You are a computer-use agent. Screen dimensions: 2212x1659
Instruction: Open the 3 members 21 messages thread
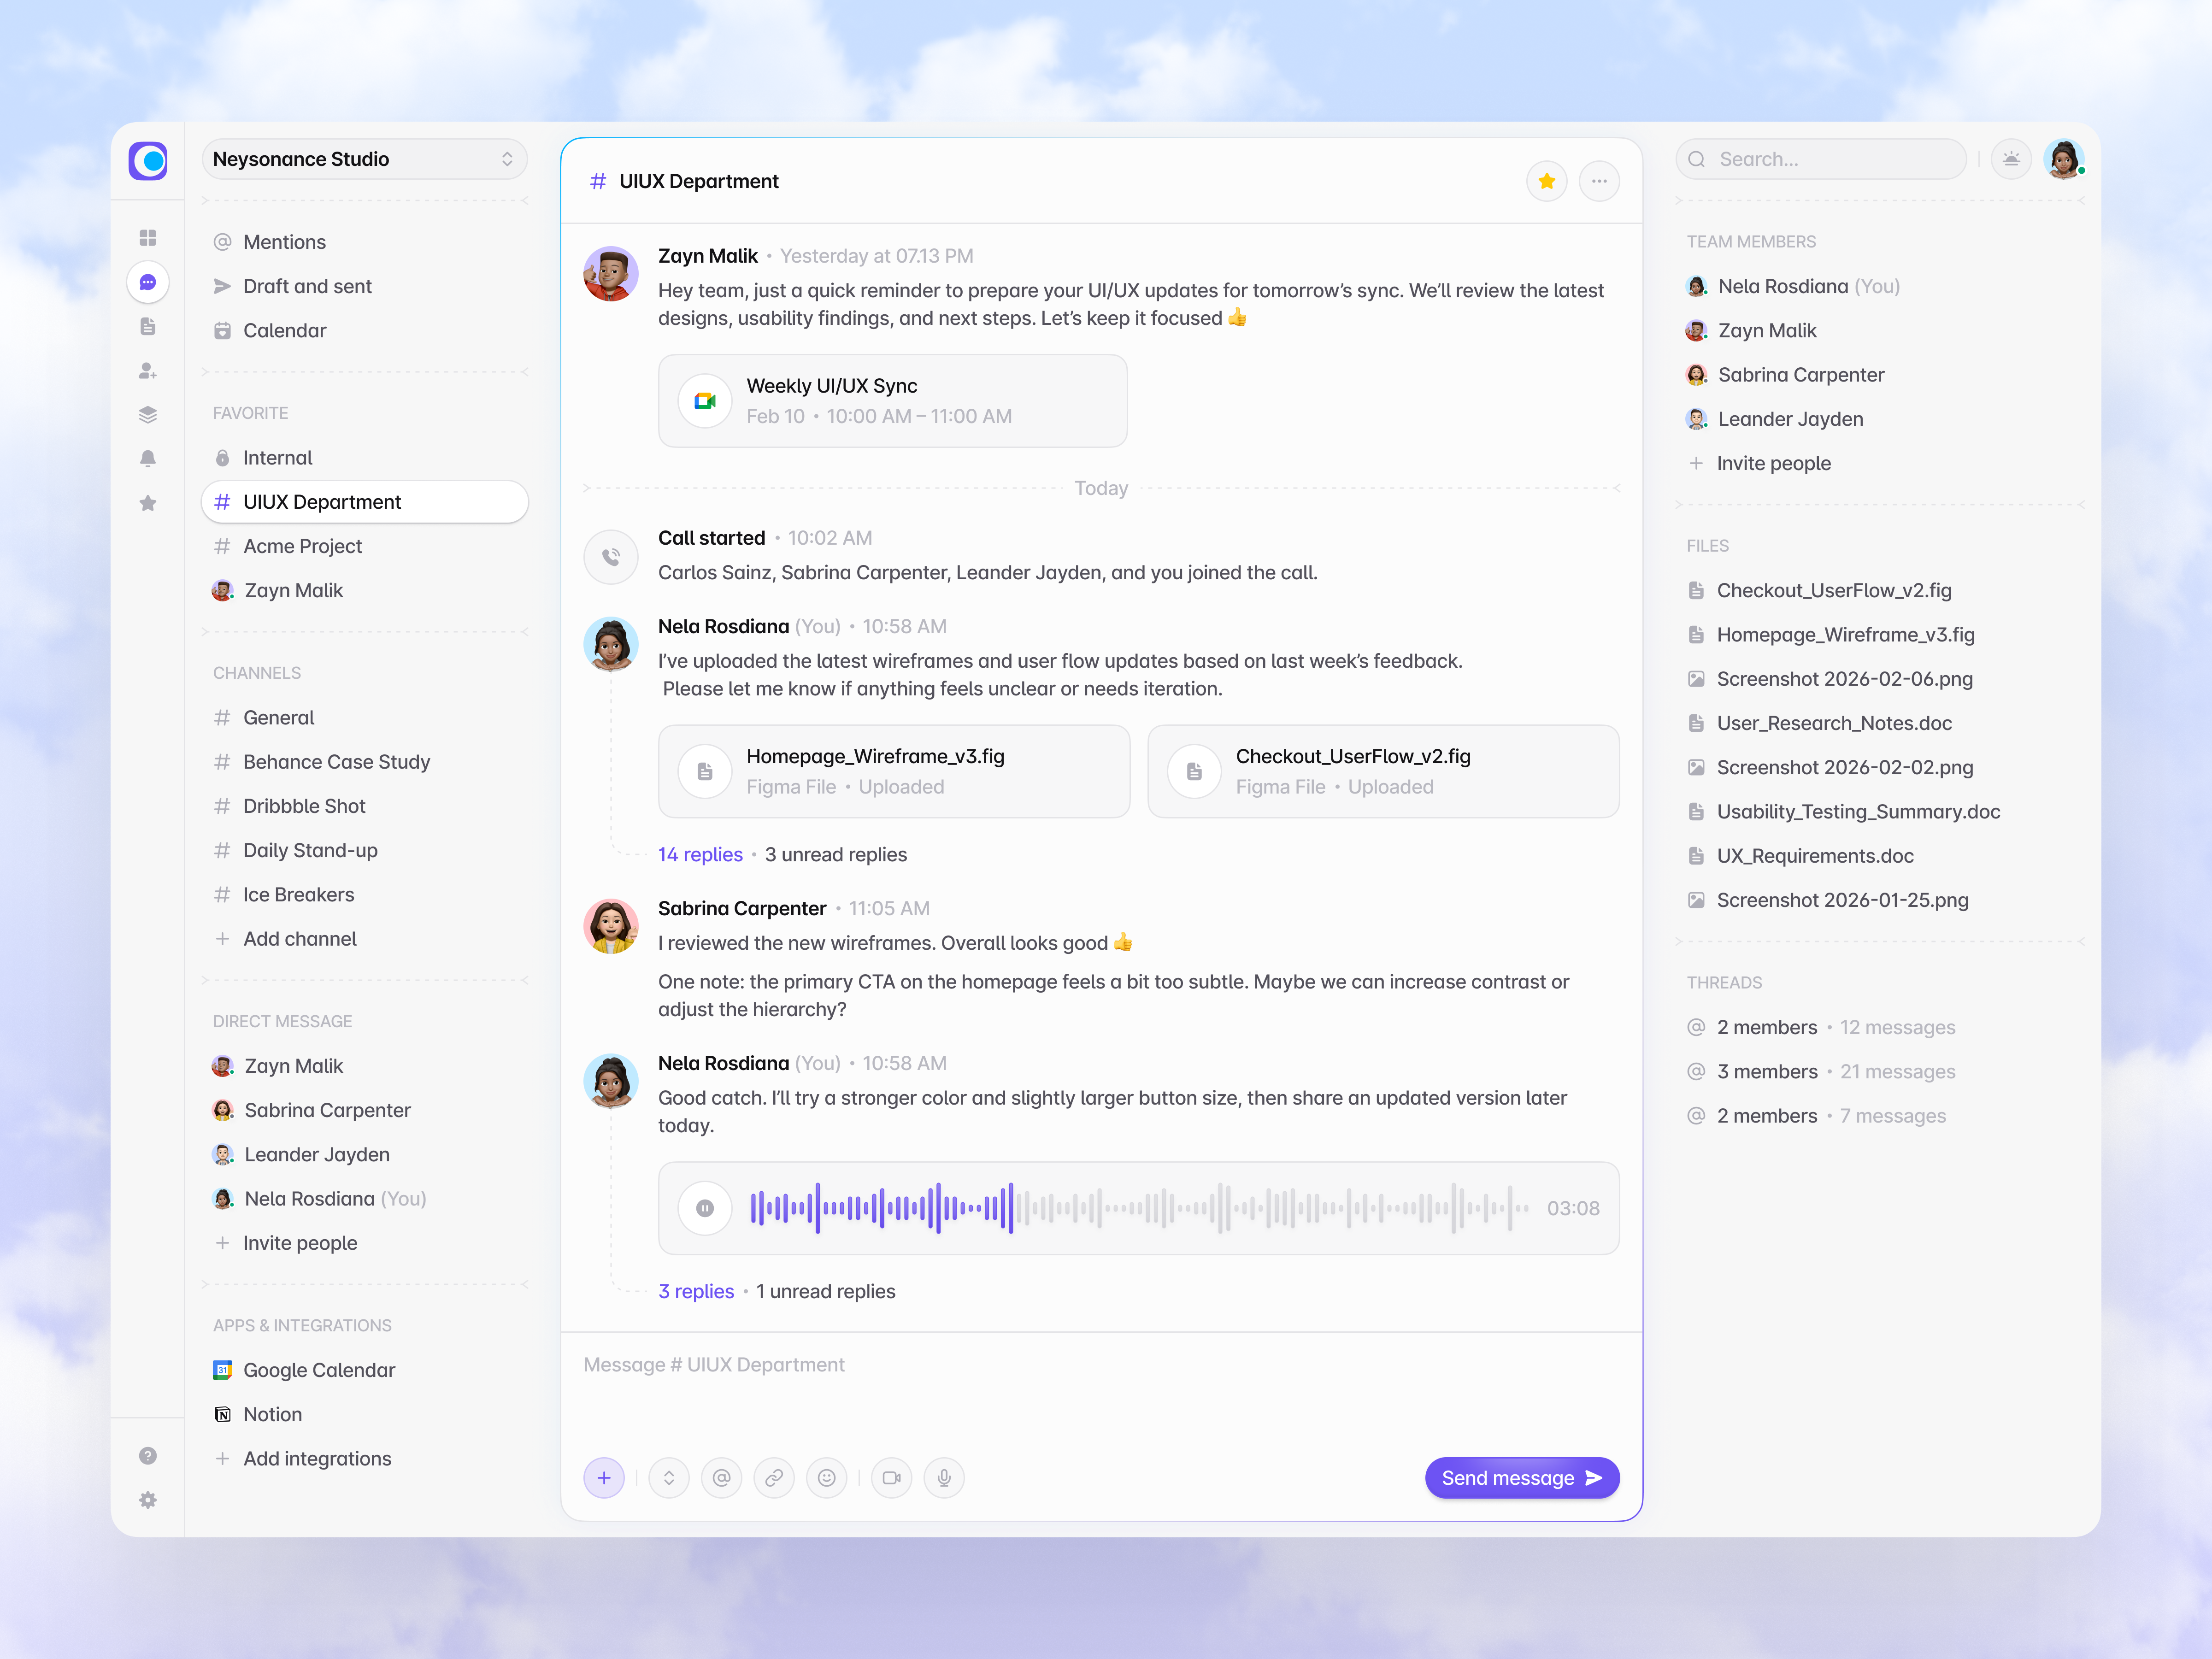(1821, 1072)
